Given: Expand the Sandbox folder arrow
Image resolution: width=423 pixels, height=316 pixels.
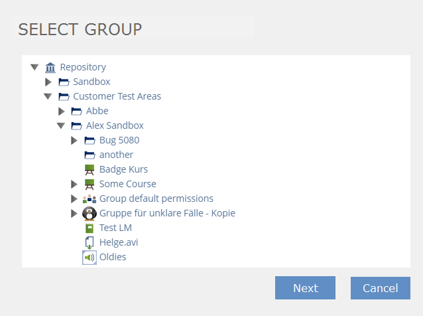Looking at the screenshot, I should pos(48,82).
